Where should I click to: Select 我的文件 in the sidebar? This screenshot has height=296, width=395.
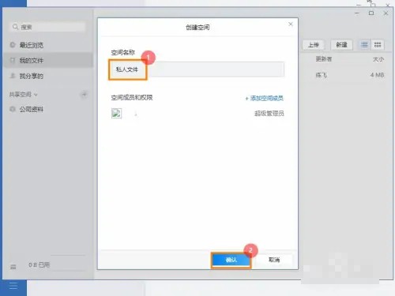[x=48, y=61]
